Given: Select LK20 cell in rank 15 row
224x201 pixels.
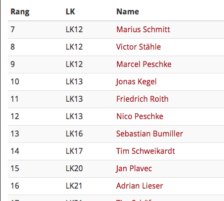Looking at the screenshot, I should 74,169.
